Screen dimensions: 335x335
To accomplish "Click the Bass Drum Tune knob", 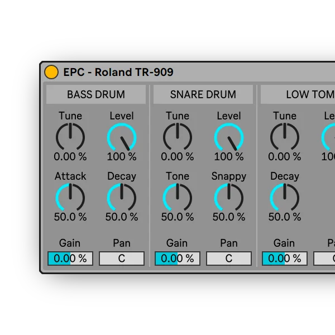I will tap(70, 137).
